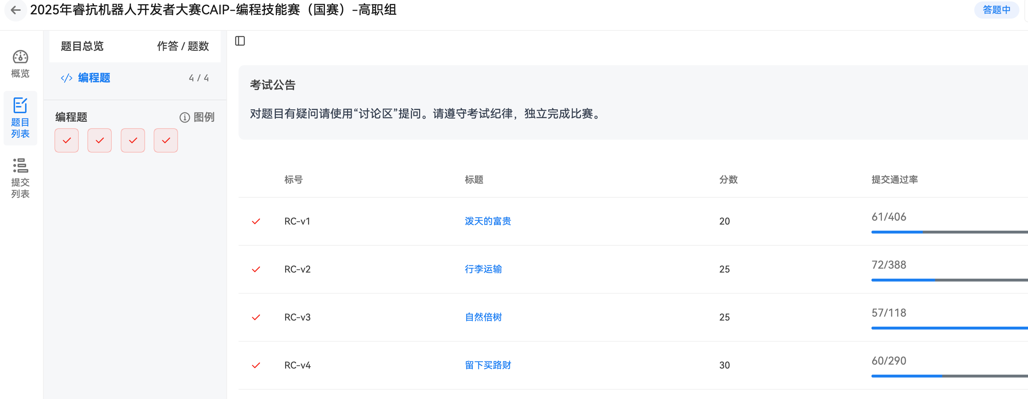The image size is (1028, 399).
Task: Open the 行李运输 problem link
Action: click(483, 269)
